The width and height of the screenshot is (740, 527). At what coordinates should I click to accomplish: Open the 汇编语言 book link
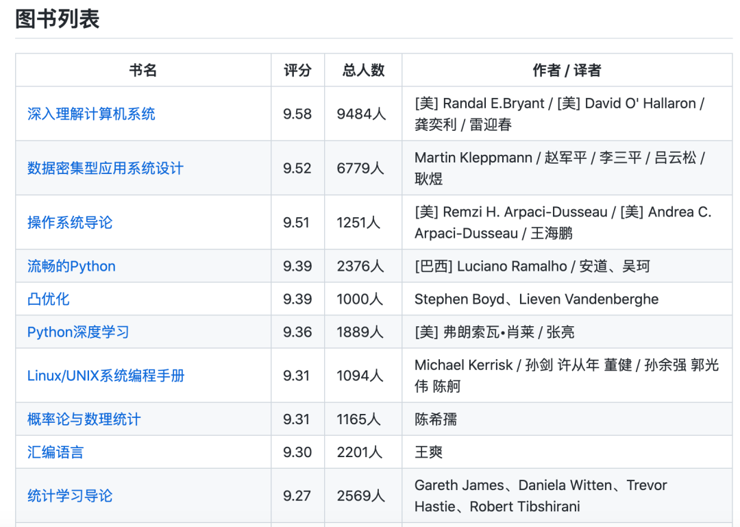click(56, 452)
